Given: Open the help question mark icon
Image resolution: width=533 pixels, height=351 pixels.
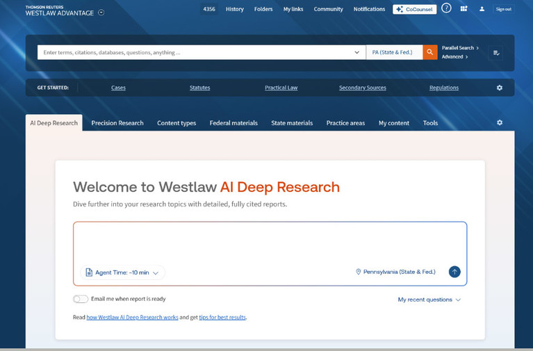Looking at the screenshot, I should (446, 9).
